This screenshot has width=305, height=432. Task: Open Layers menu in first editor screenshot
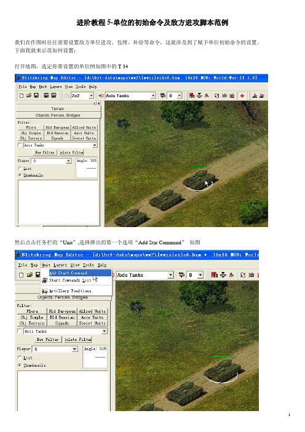tap(55, 87)
